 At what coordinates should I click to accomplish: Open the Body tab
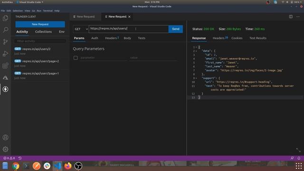point(127,38)
